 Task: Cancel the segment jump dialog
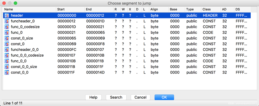pos(140,97)
